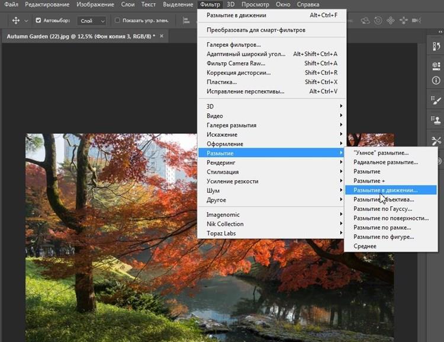The height and width of the screenshot is (342, 444).
Task: Open the Слой auto-select dropdown
Action: [92, 20]
